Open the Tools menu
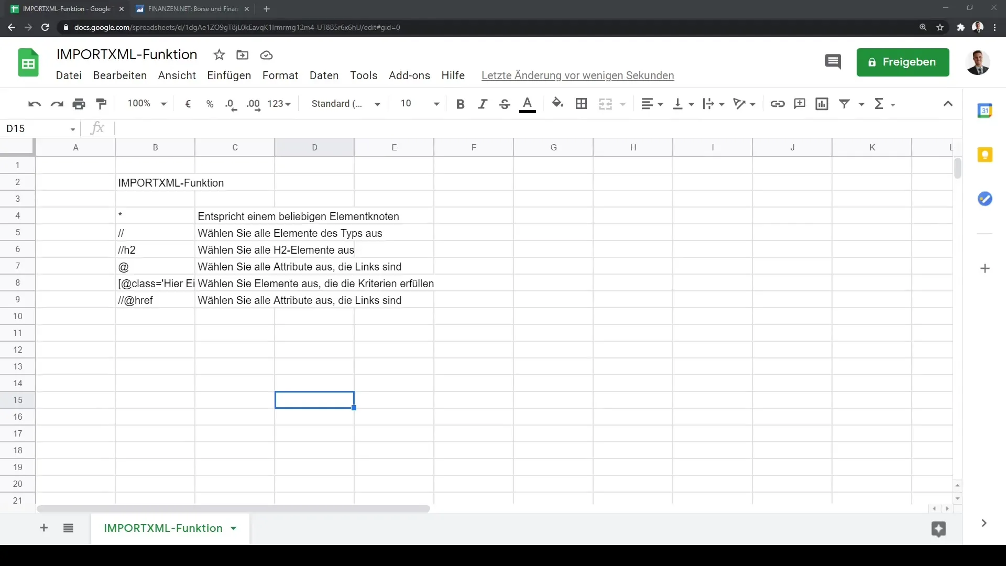 364,75
